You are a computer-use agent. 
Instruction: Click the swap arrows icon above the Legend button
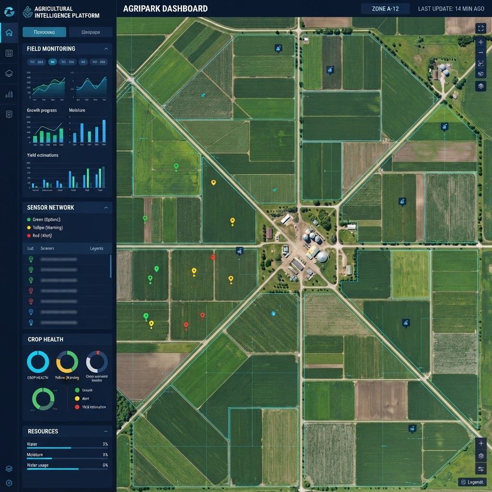pos(480,469)
